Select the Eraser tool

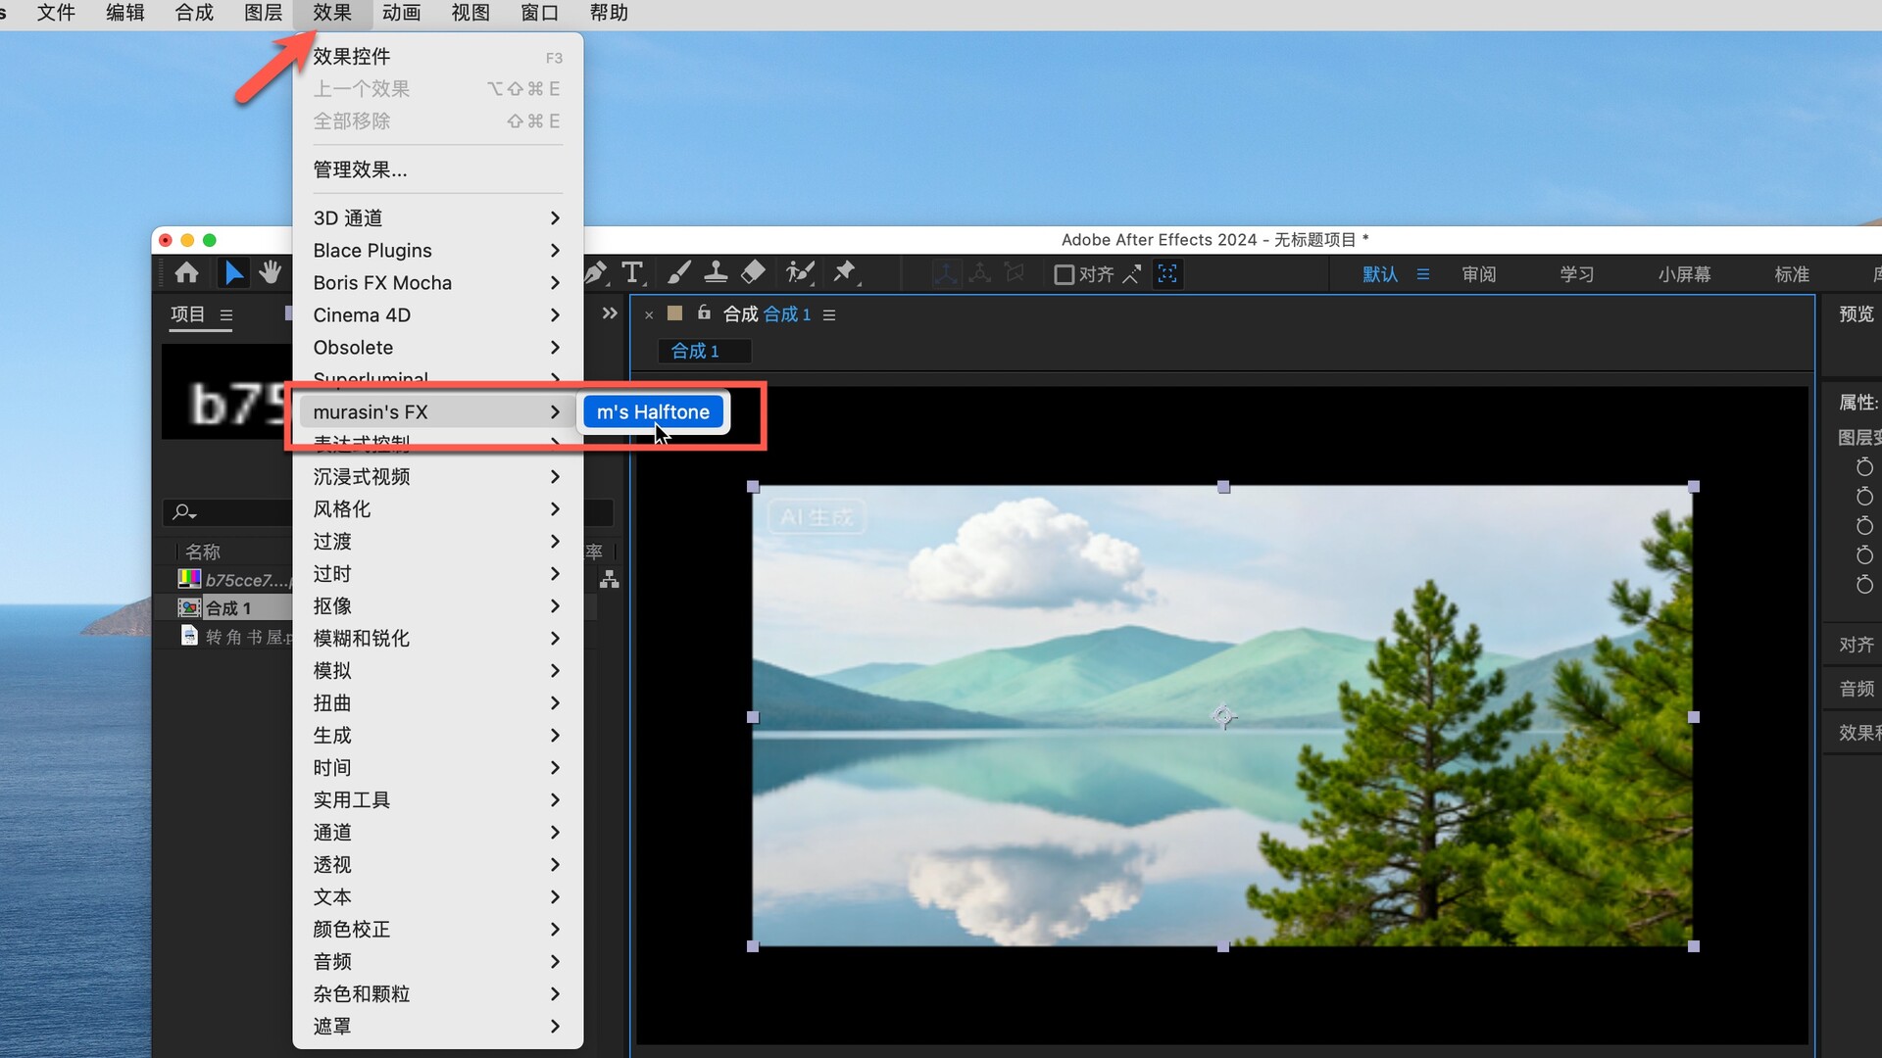point(753,273)
